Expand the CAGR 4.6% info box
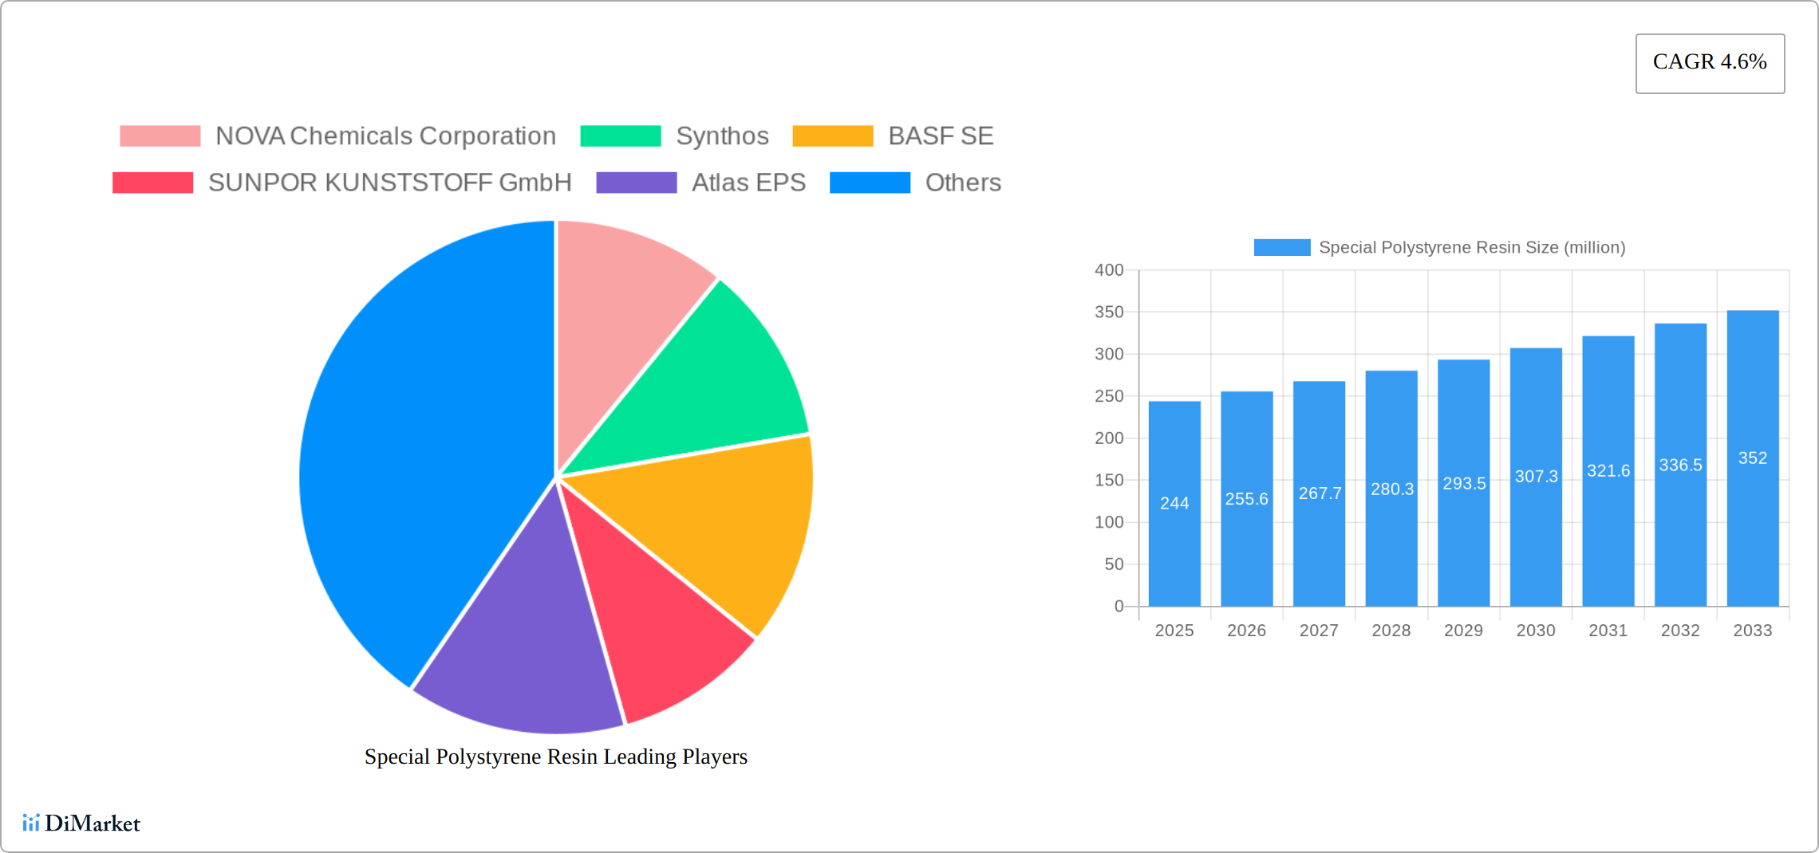1819x853 pixels. click(1709, 62)
